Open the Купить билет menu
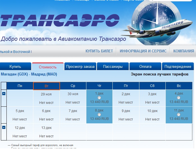This screenshot has width=196, height=152. point(99,51)
